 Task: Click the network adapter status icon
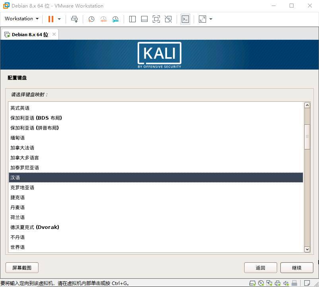click(x=269, y=283)
